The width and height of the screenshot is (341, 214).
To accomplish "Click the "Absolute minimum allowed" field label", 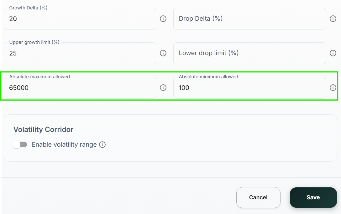I will coord(208,77).
